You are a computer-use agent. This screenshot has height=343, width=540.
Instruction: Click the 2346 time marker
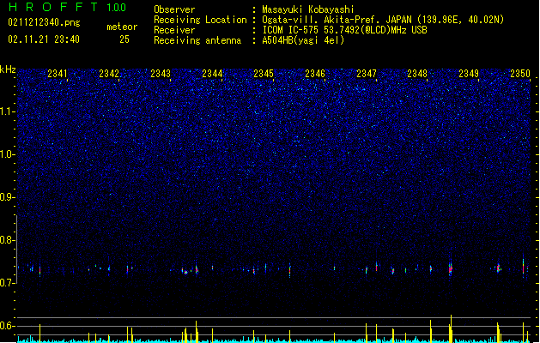315,74
